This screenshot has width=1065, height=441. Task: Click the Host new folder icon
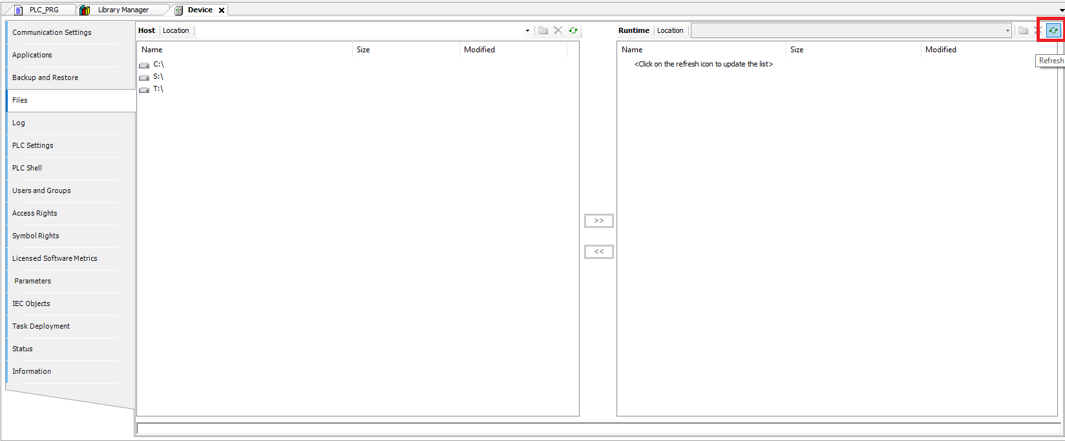pos(543,30)
